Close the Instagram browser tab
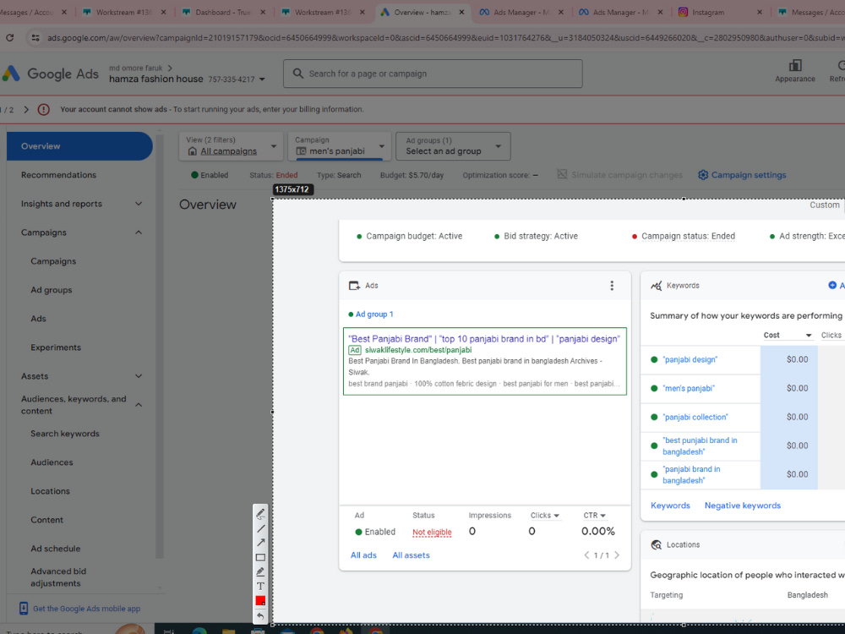This screenshot has height=634, width=845. [x=760, y=12]
